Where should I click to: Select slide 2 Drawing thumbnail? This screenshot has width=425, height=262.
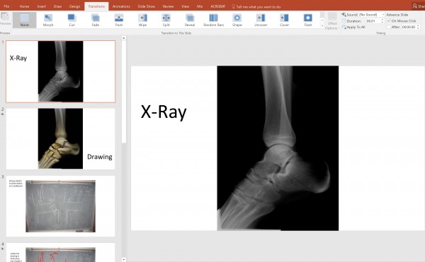pyautogui.click(x=61, y=139)
